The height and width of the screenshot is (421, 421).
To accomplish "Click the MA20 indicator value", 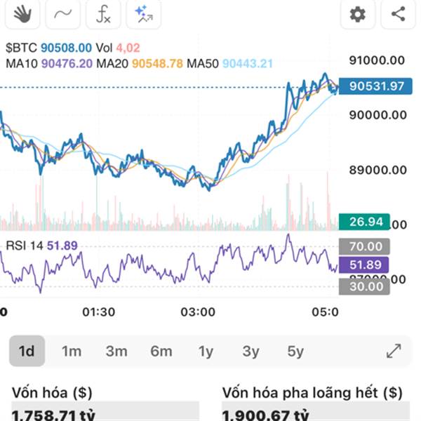I will [157, 63].
